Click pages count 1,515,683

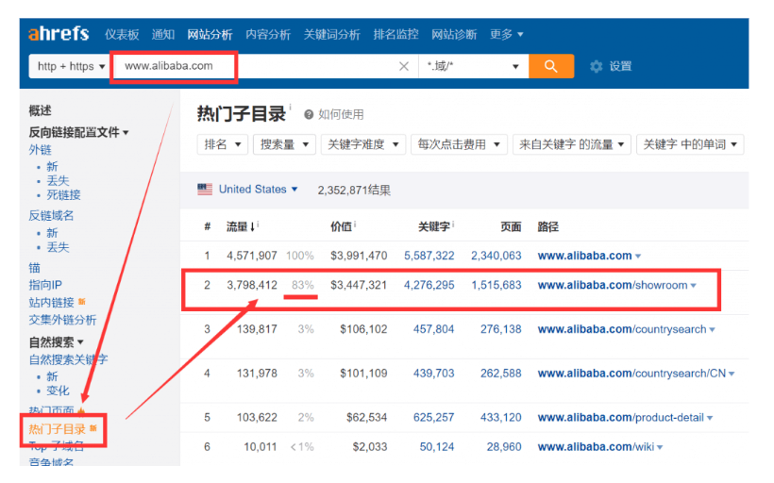click(x=496, y=285)
